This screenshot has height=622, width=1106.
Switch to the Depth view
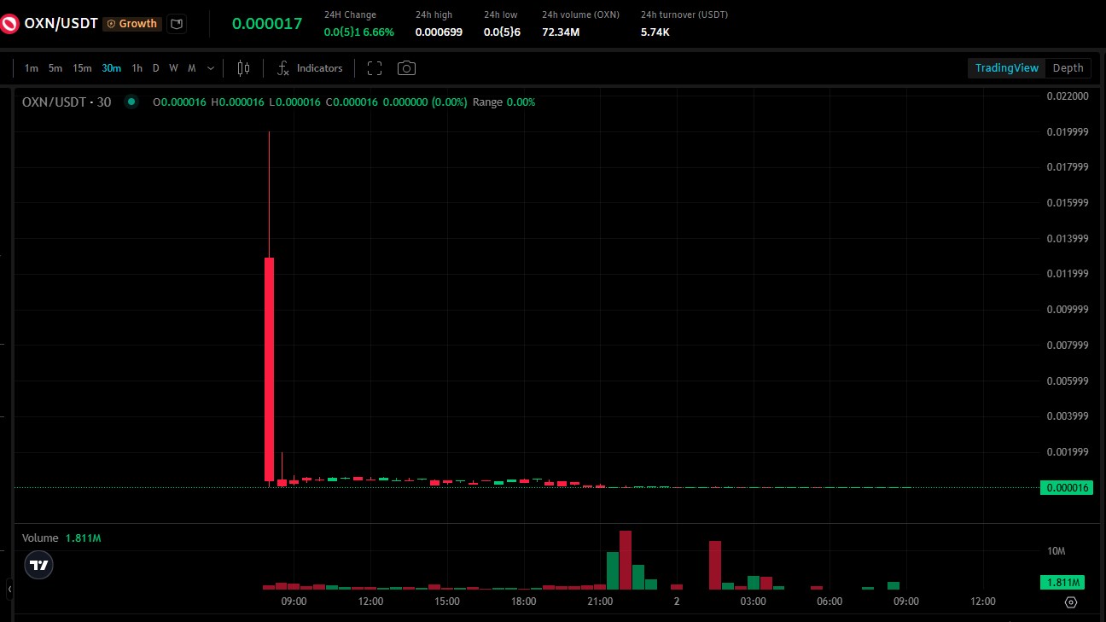coord(1068,67)
